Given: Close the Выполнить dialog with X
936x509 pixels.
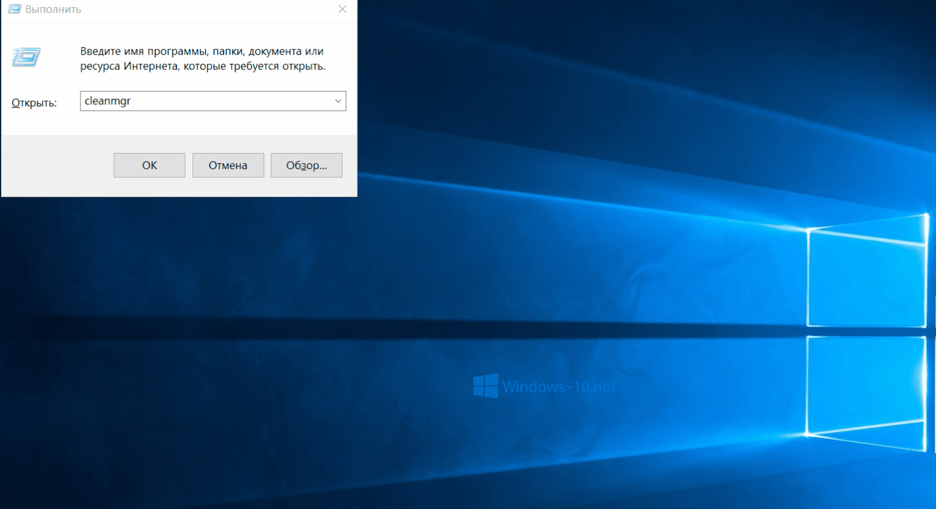Looking at the screenshot, I should (343, 10).
